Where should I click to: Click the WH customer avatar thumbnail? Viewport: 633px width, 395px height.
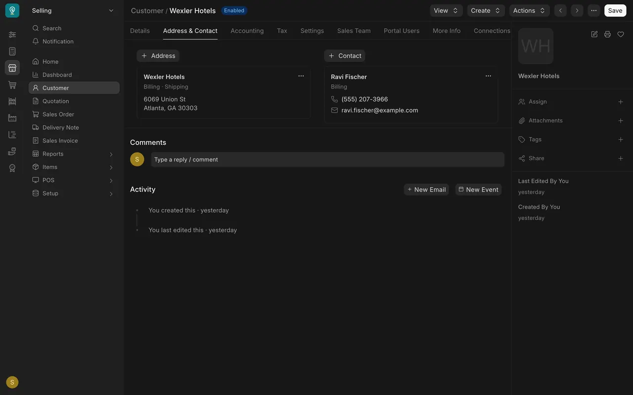[x=536, y=46]
